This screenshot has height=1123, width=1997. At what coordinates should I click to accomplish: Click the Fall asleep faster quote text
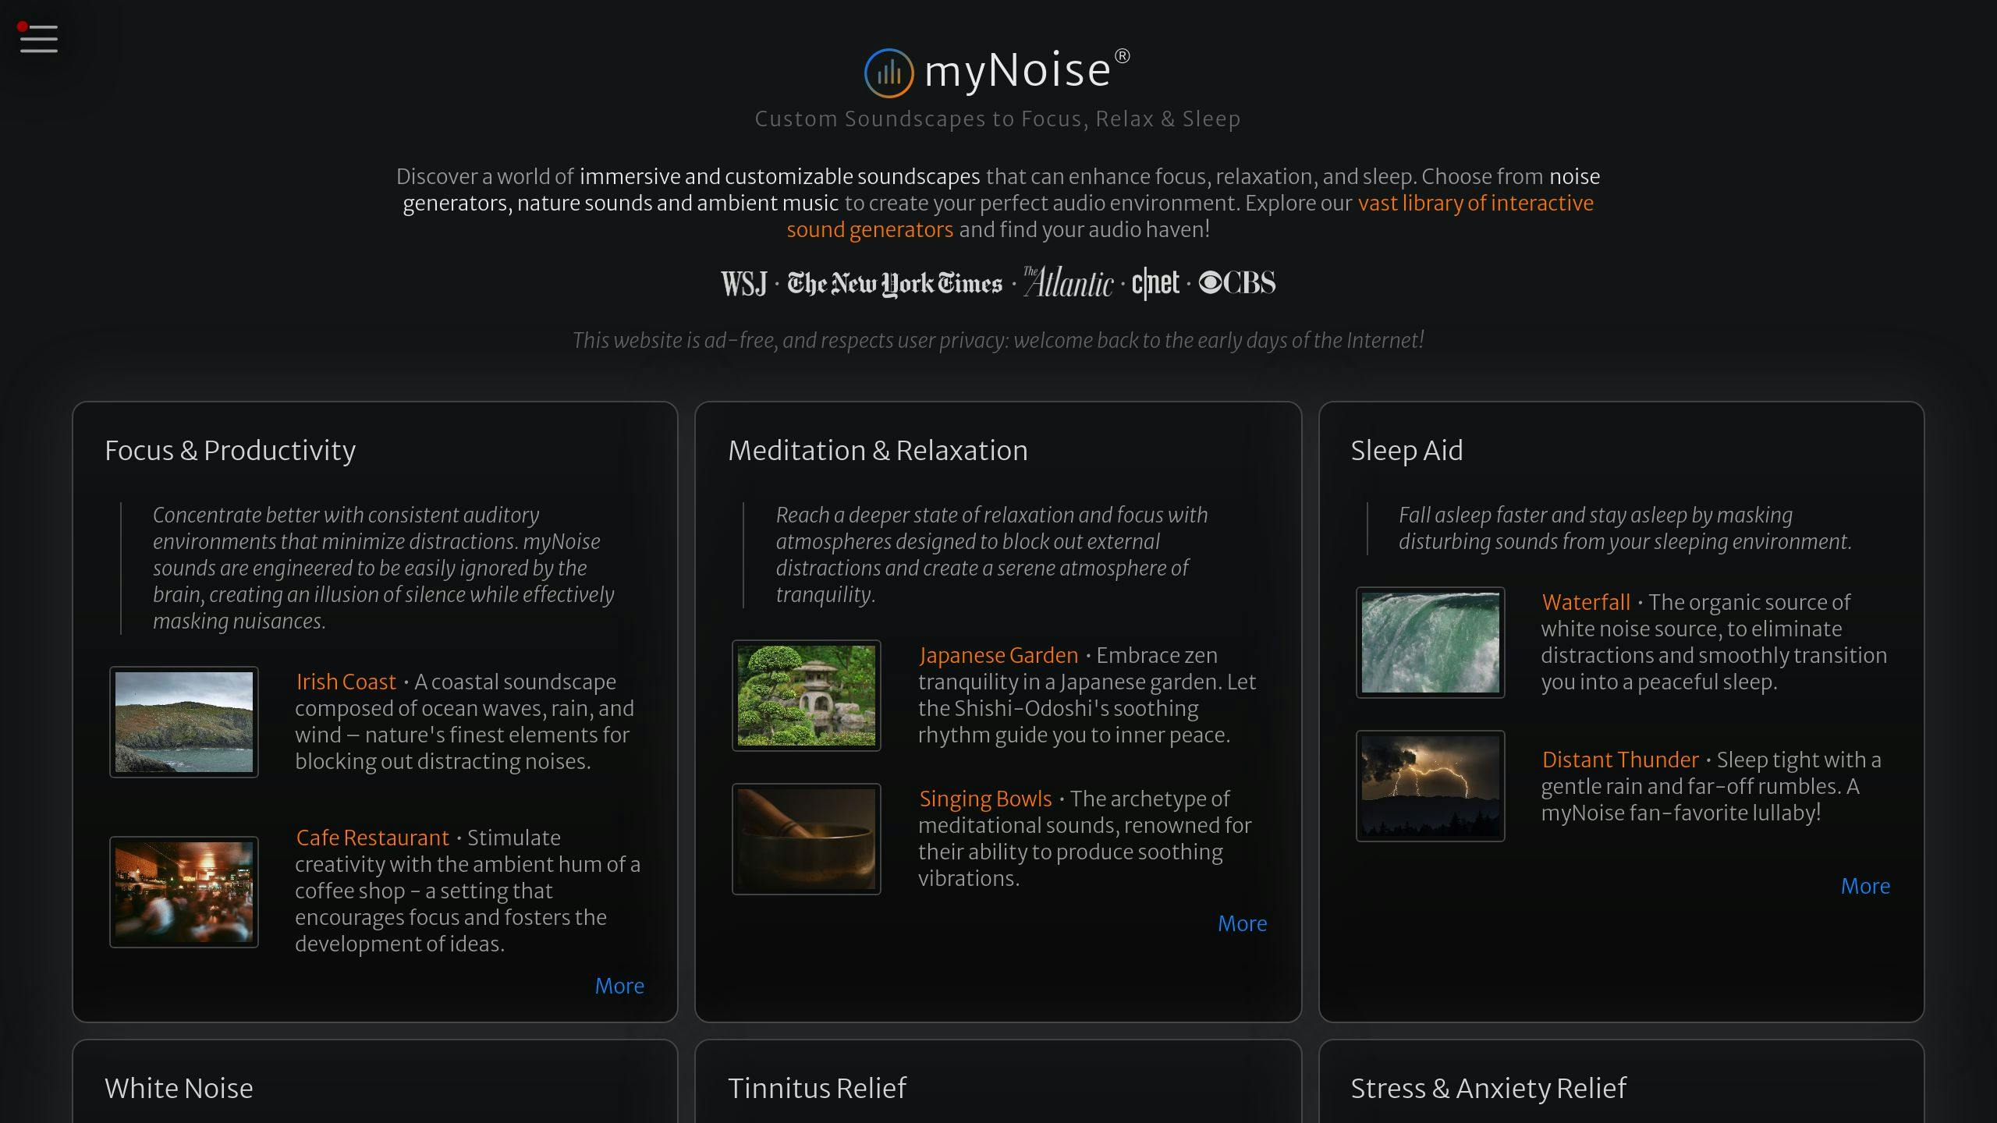point(1625,529)
